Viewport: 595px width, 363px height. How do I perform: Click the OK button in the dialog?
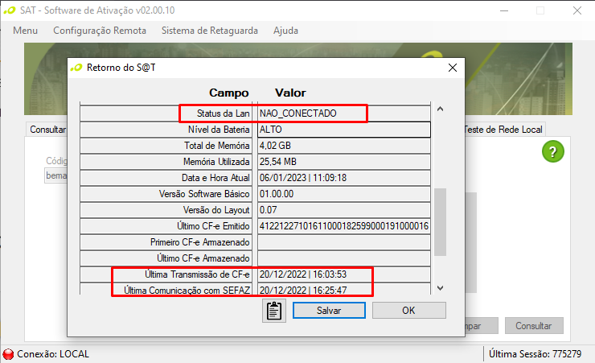[x=408, y=310]
